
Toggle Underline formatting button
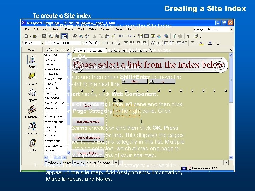tap(119, 43)
